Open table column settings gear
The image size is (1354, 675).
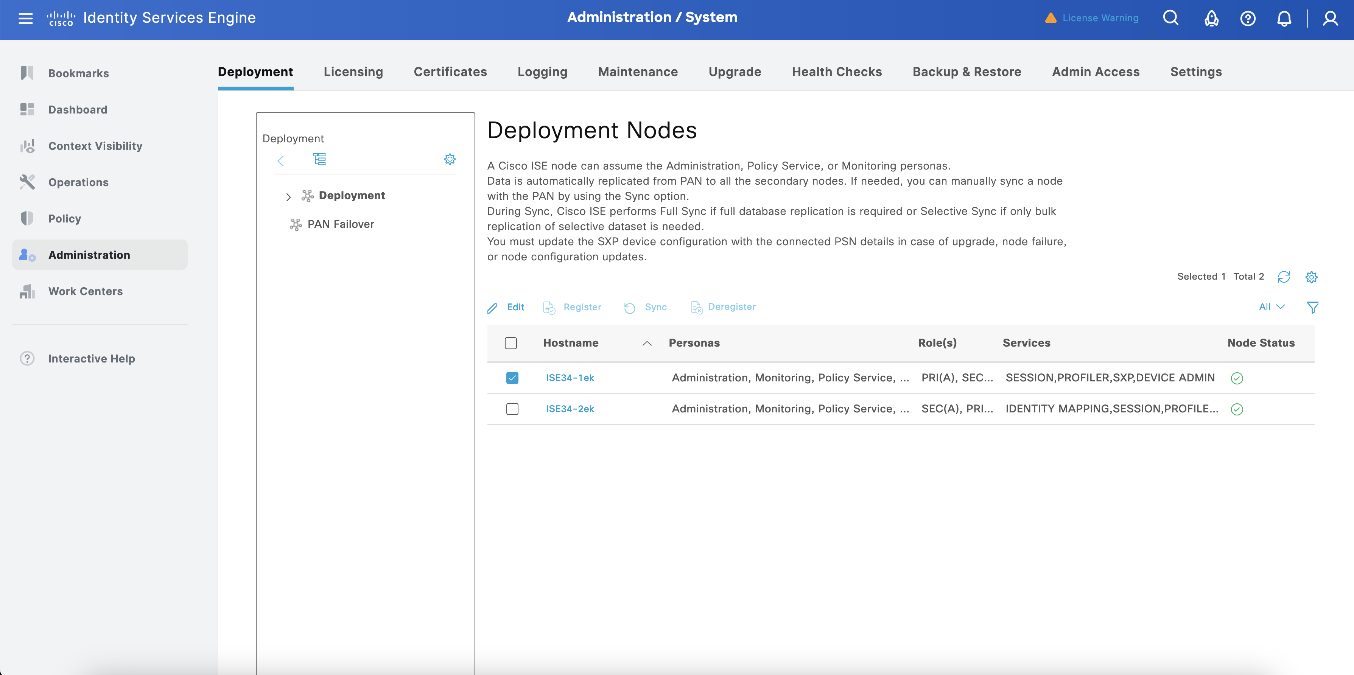(1311, 277)
